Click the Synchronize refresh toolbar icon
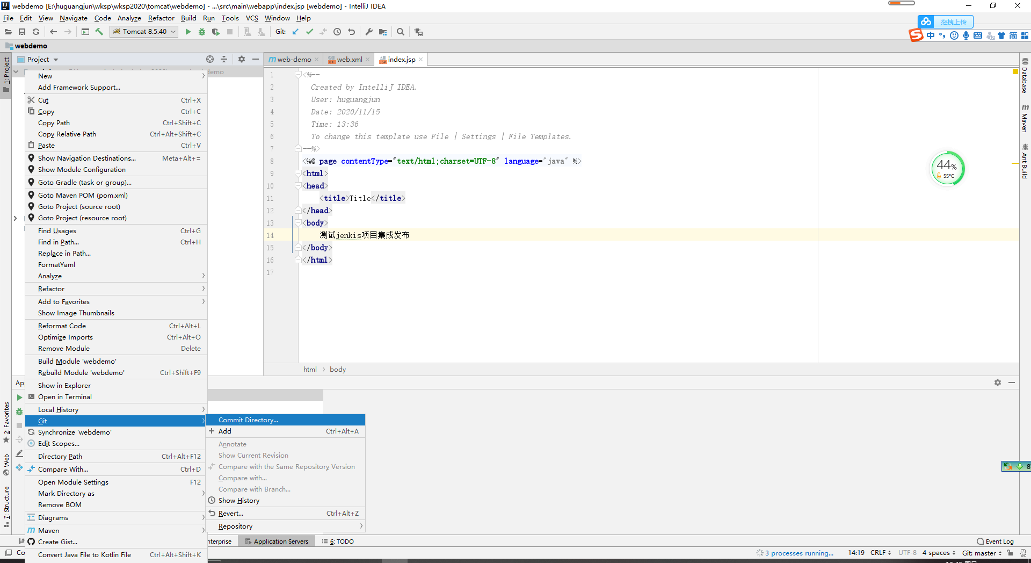1031x563 pixels. pyautogui.click(x=36, y=32)
